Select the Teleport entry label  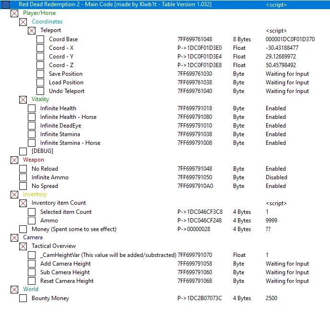(x=51, y=30)
